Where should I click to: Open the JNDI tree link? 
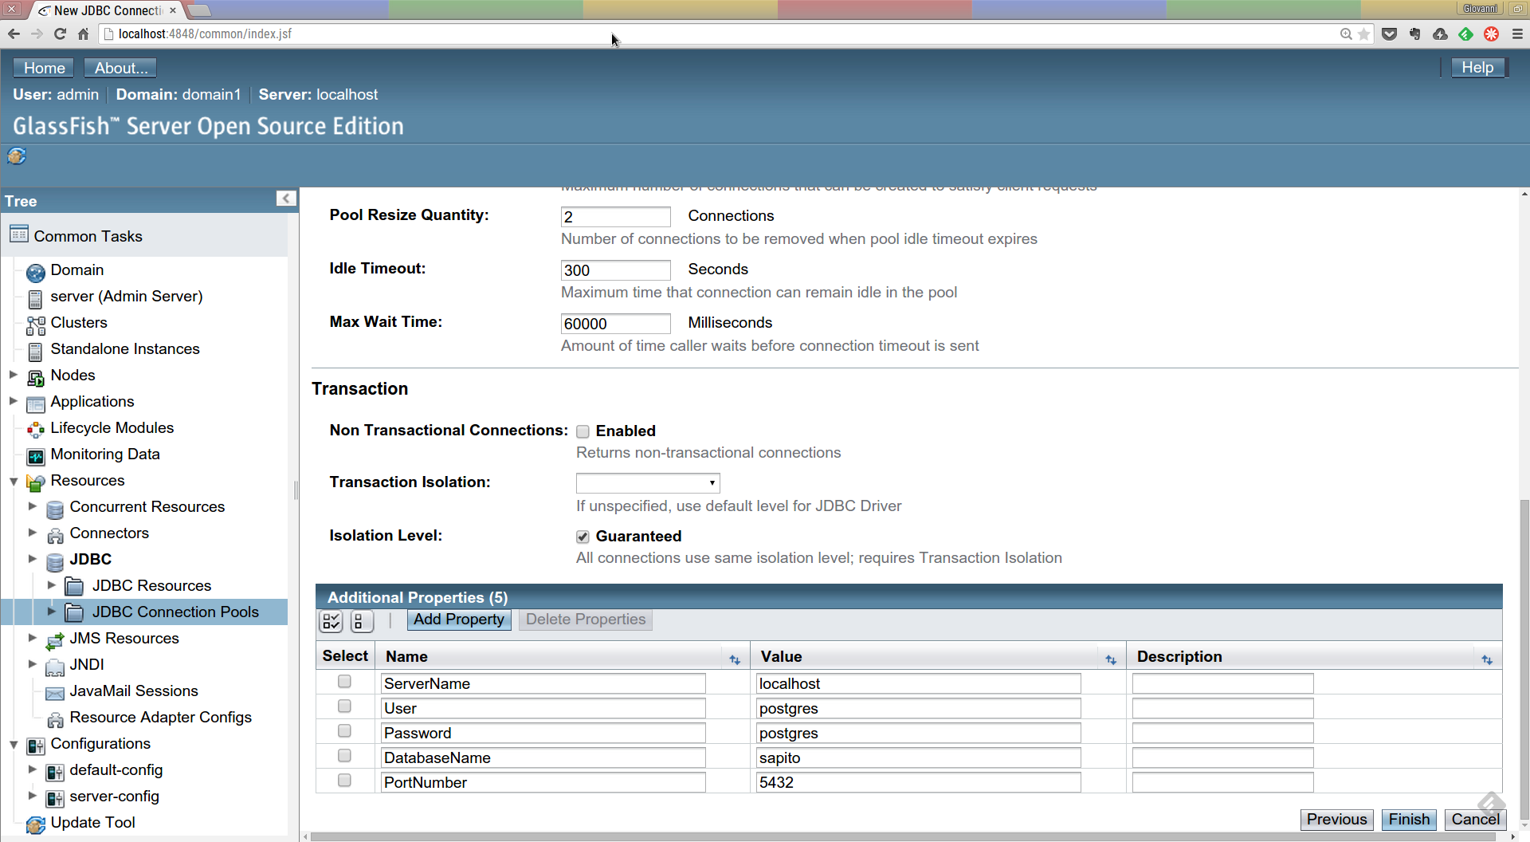coord(87,664)
